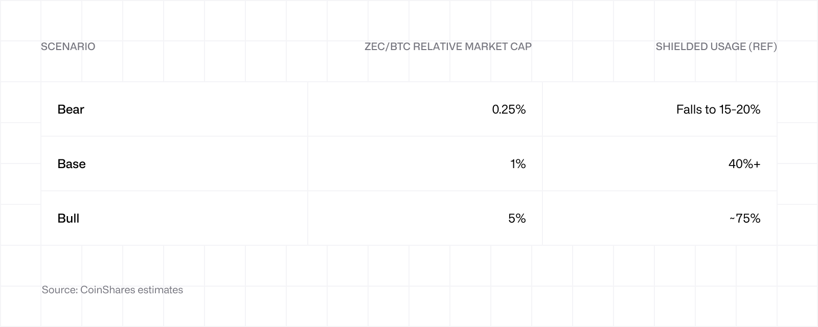Click the 5% market cap value
This screenshot has height=327, width=818.
(517, 218)
